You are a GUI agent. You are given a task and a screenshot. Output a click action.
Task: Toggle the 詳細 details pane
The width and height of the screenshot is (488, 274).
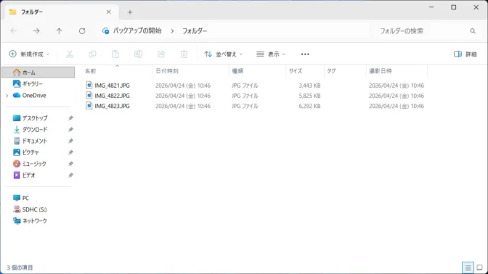tap(465, 54)
